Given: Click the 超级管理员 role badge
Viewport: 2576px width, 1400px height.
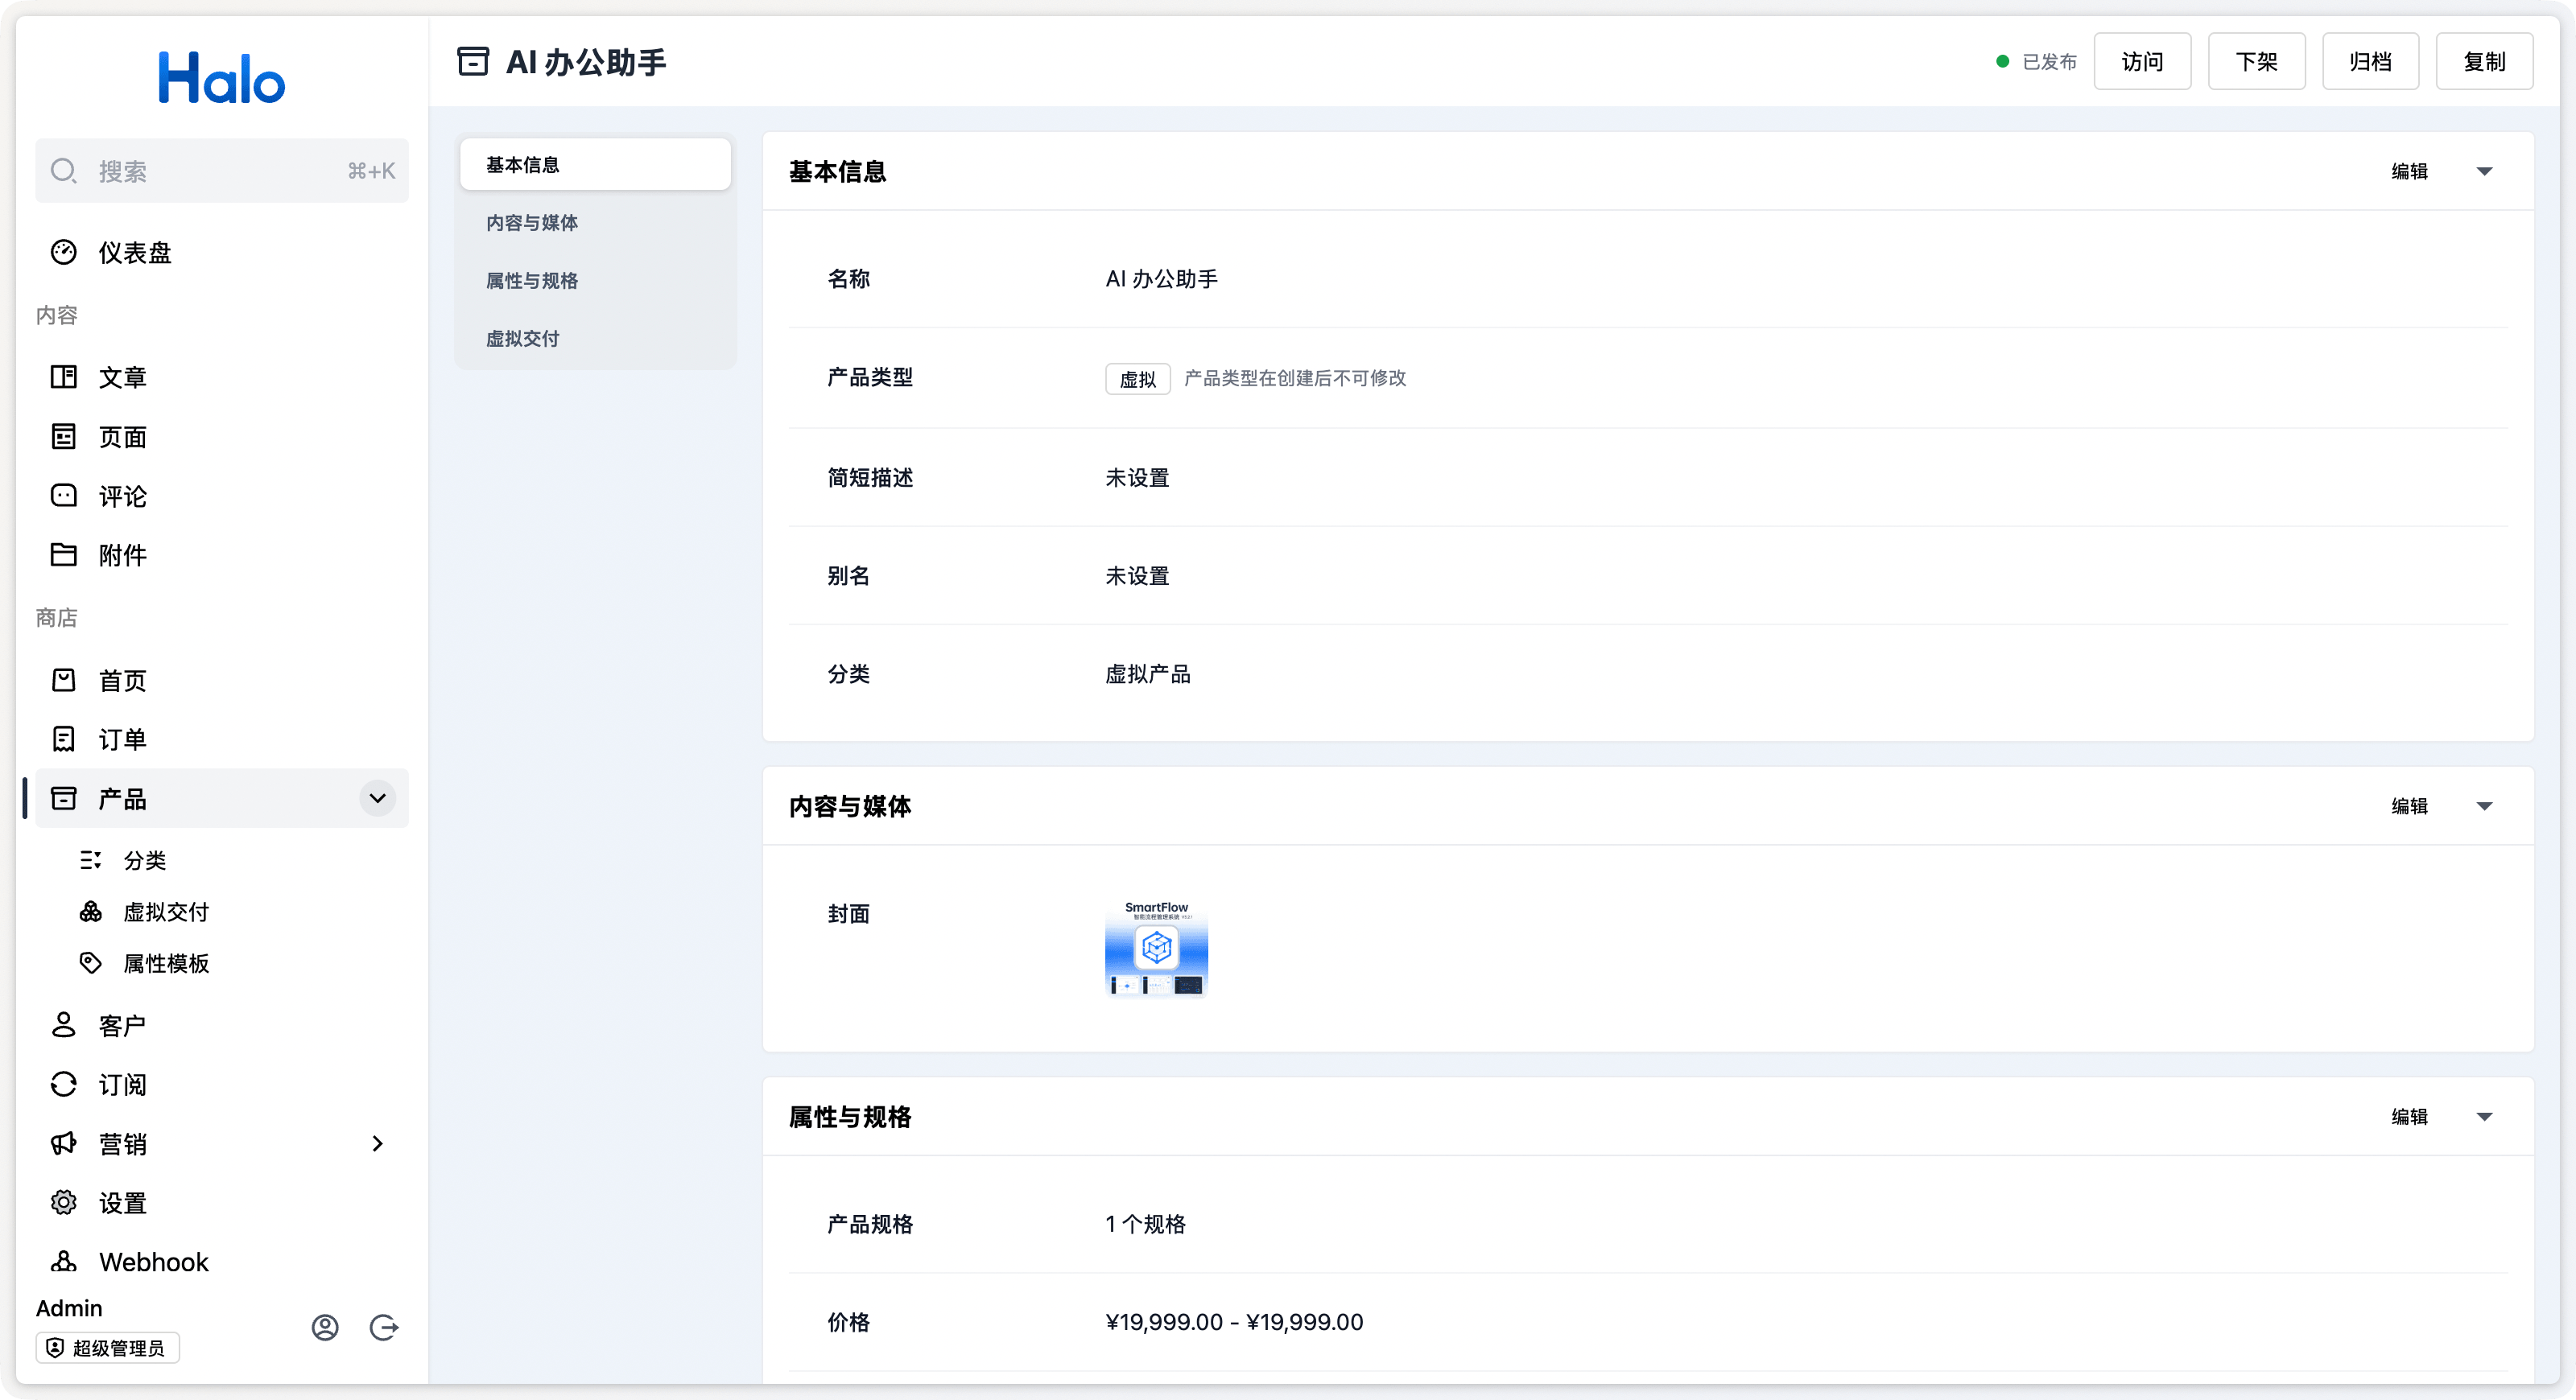Looking at the screenshot, I should [108, 1347].
